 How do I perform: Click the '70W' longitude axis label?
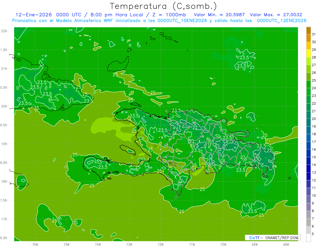click(x=223, y=245)
